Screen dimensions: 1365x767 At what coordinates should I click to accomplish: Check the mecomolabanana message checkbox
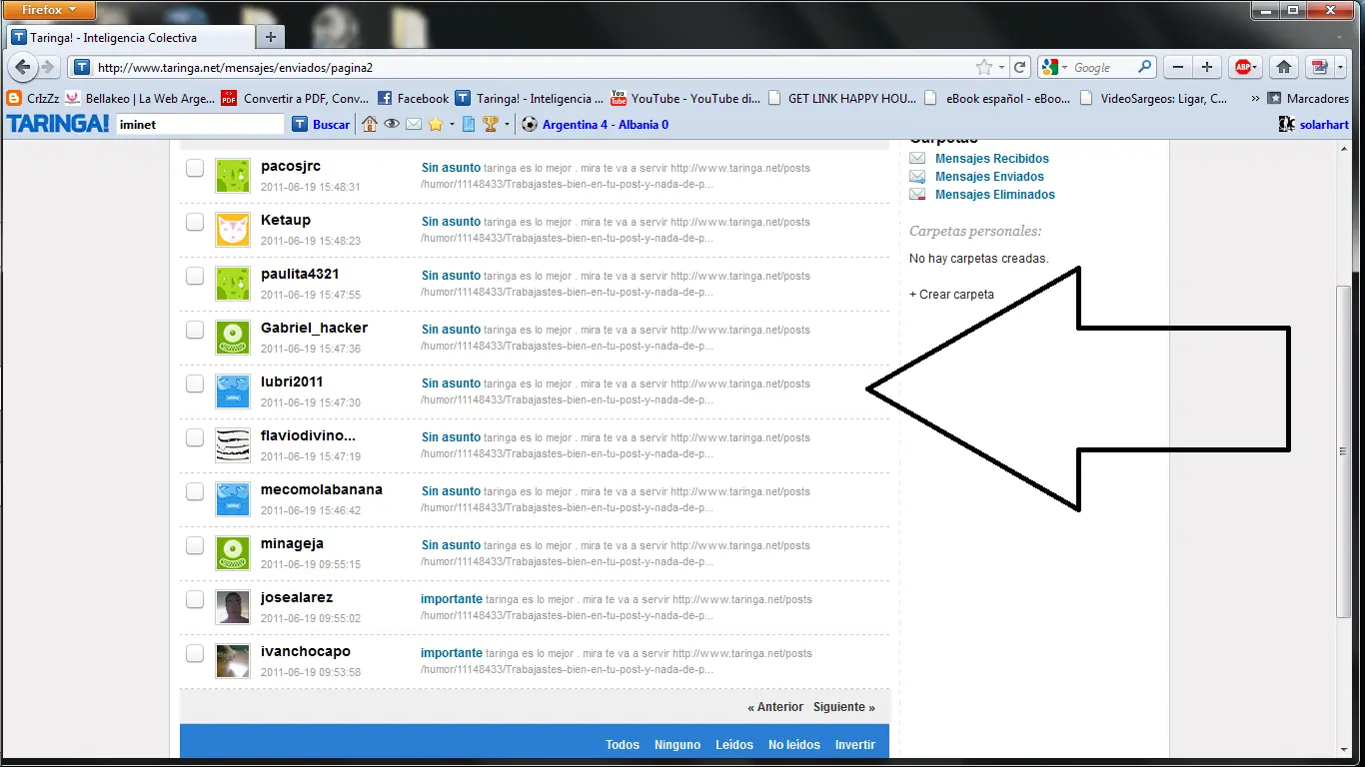pyautogui.click(x=195, y=491)
